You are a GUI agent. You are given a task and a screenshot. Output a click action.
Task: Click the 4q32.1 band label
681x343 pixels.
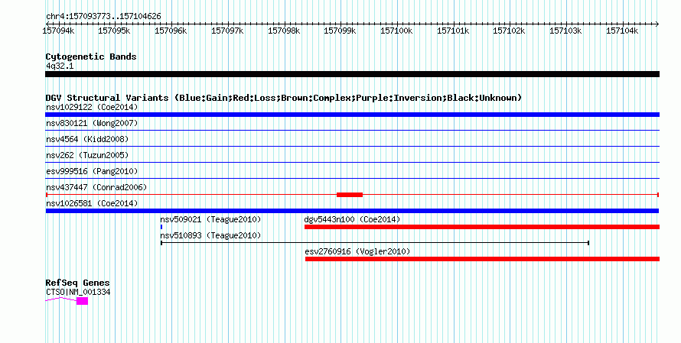(60, 66)
